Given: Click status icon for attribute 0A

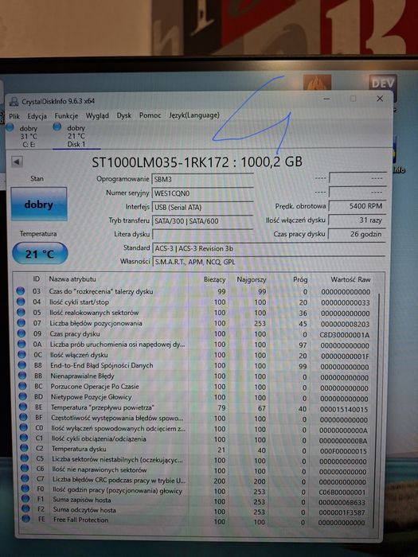Looking at the screenshot, I should point(21,345).
